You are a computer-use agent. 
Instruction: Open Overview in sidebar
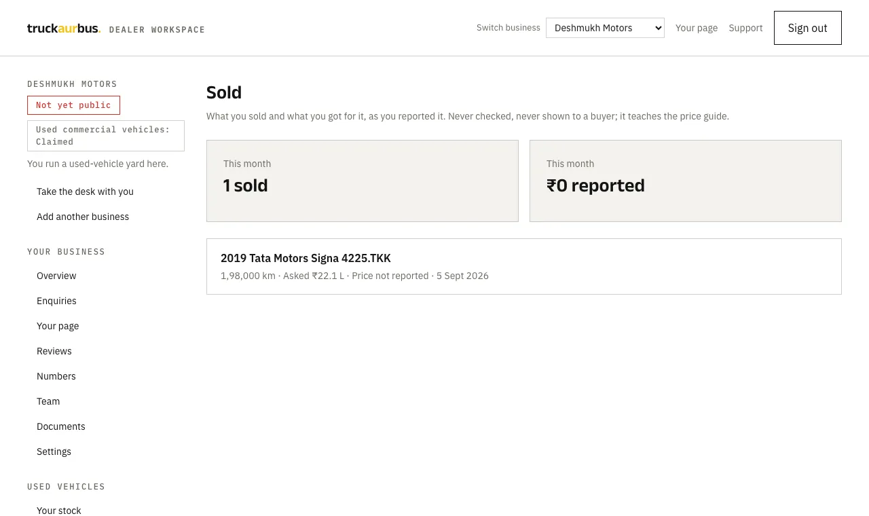point(56,276)
